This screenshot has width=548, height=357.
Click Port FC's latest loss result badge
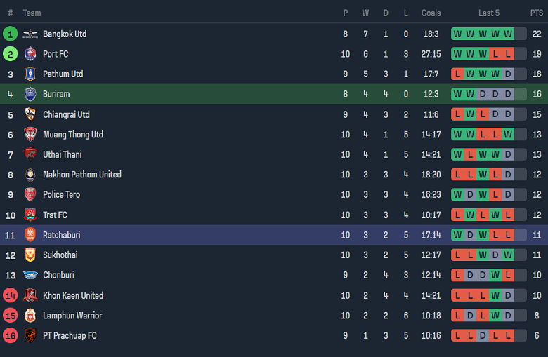coord(508,54)
